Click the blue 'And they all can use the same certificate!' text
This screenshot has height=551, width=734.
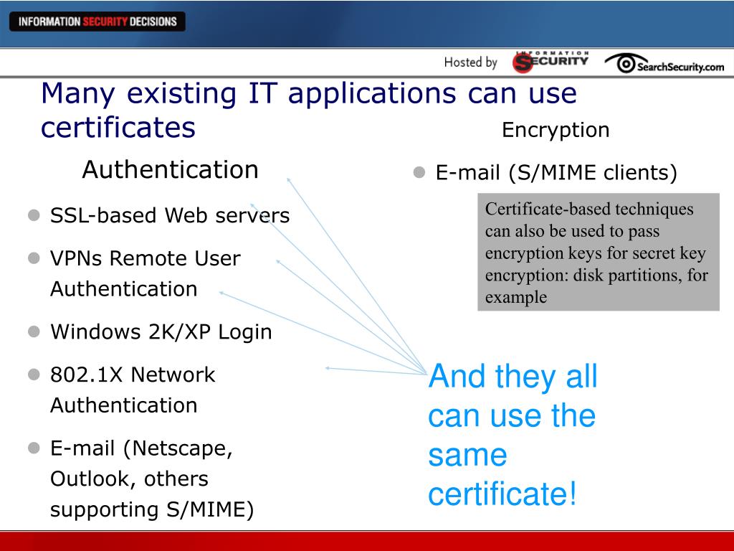point(513,435)
